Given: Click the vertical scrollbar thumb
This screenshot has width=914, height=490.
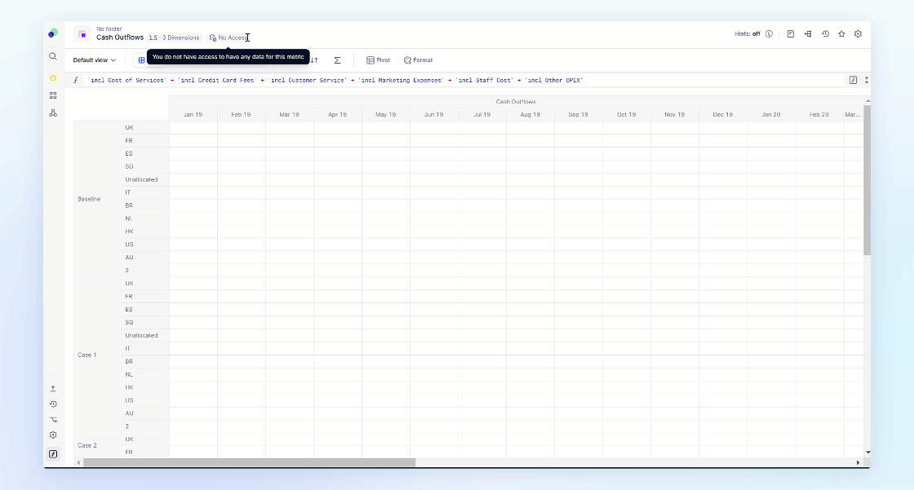Looking at the screenshot, I should pos(867,179).
